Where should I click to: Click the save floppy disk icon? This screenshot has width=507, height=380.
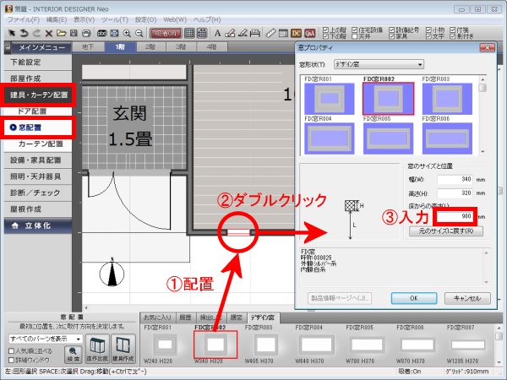74,33
